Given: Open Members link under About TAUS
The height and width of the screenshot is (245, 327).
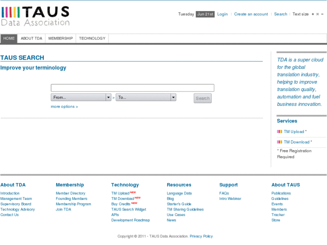Looking at the screenshot, I should pos(279,209).
